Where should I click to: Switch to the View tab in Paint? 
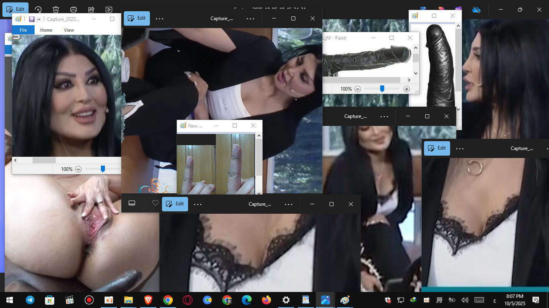[x=69, y=30]
